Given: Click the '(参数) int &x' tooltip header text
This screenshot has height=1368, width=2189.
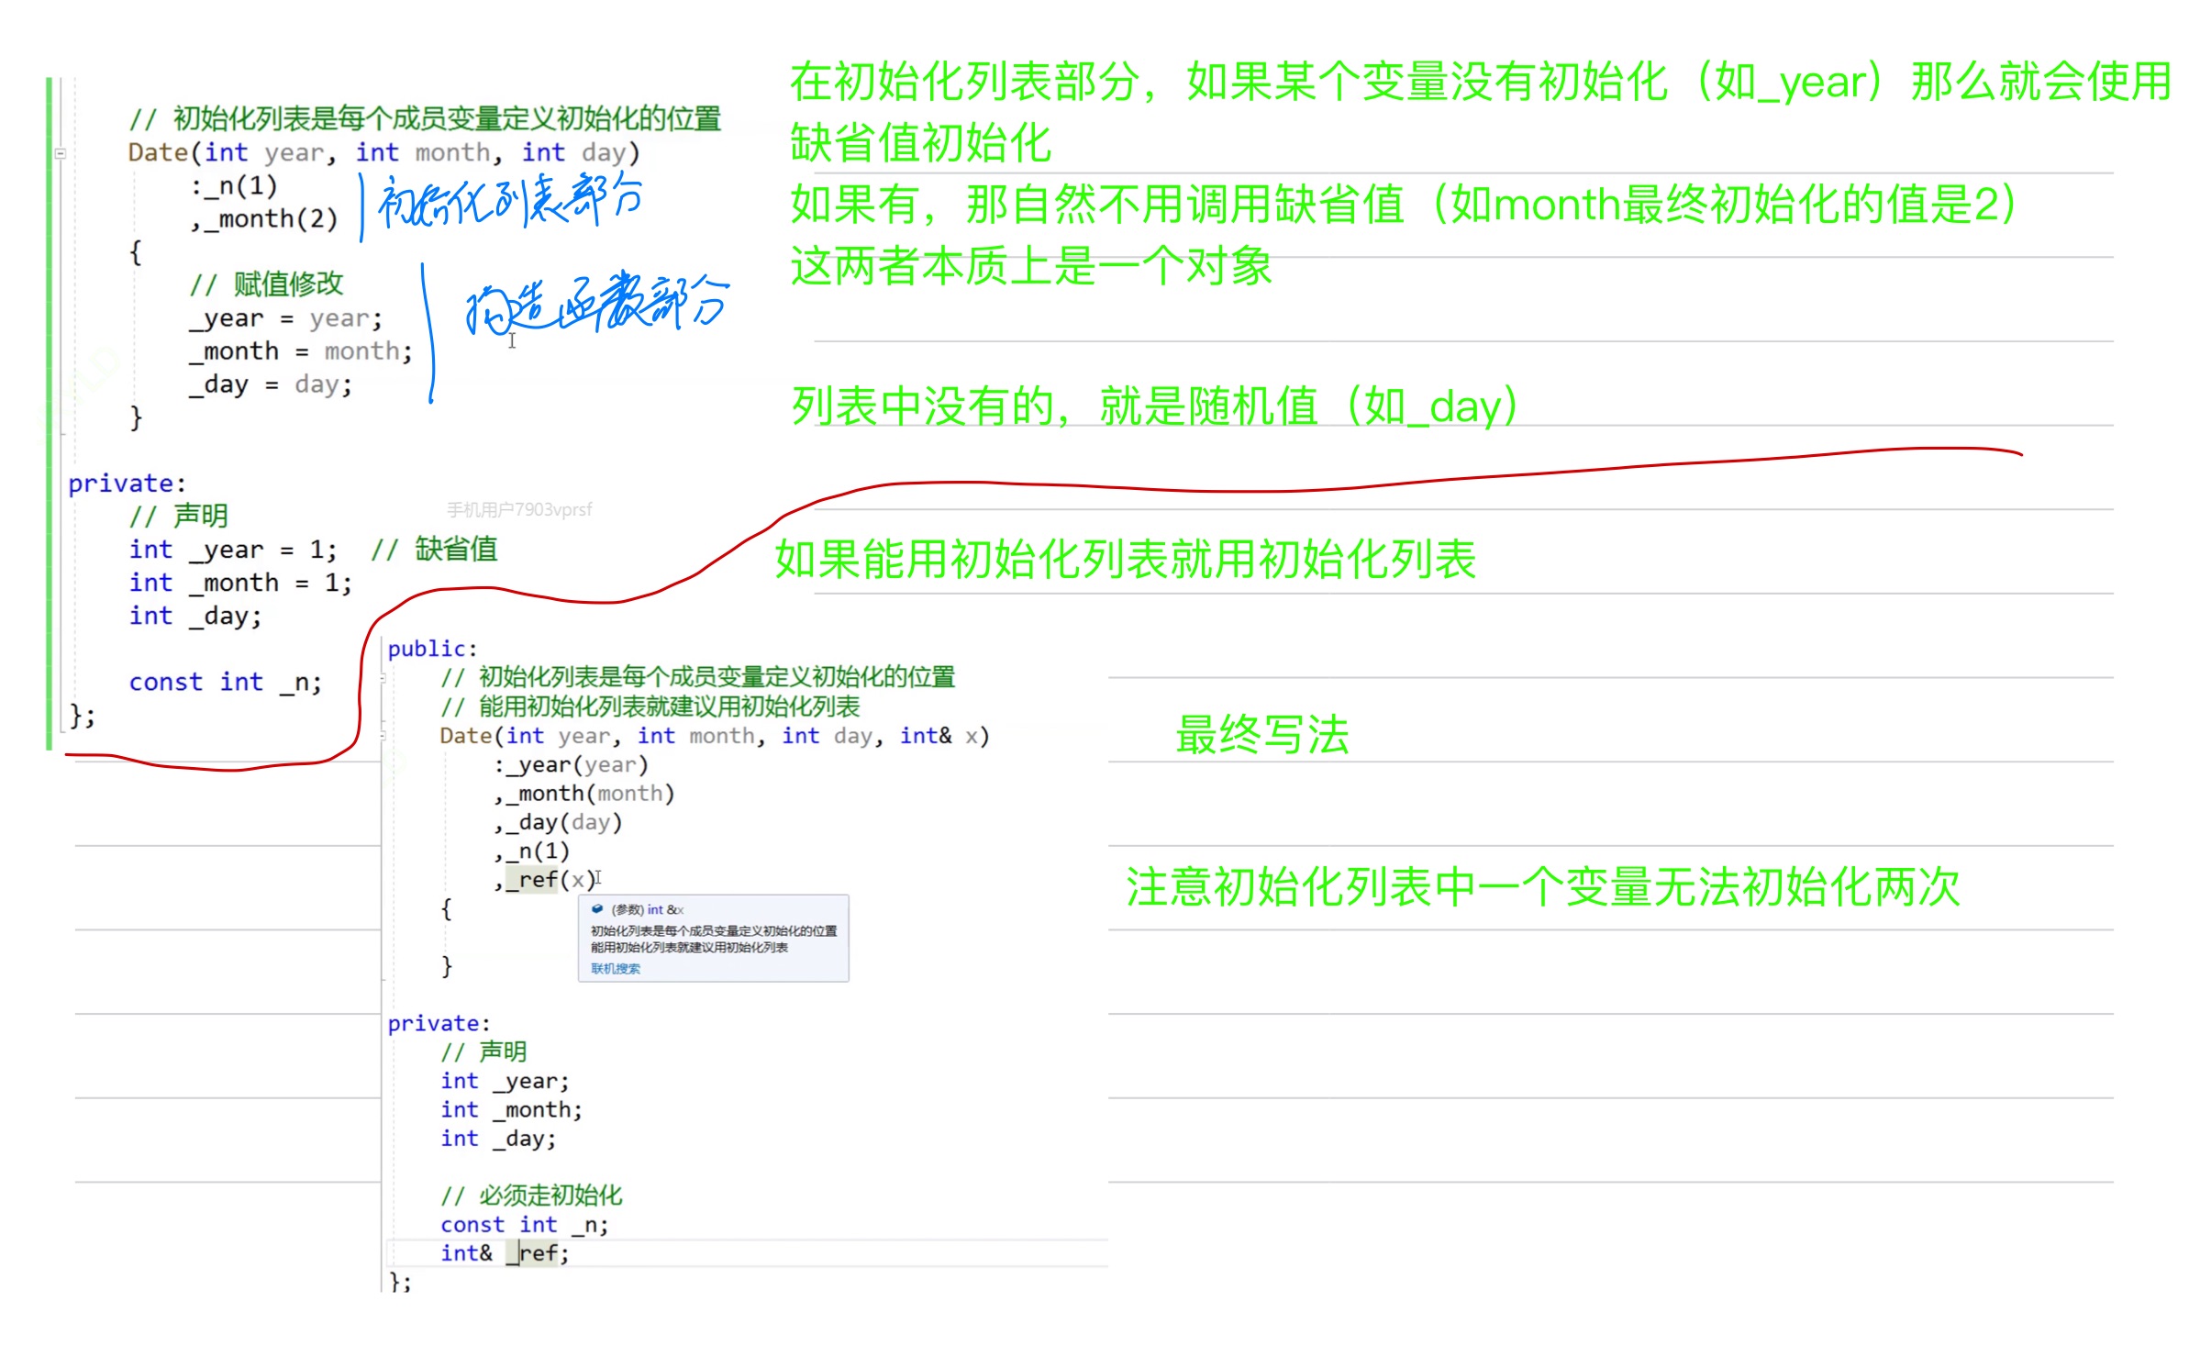Looking at the screenshot, I should tap(648, 909).
